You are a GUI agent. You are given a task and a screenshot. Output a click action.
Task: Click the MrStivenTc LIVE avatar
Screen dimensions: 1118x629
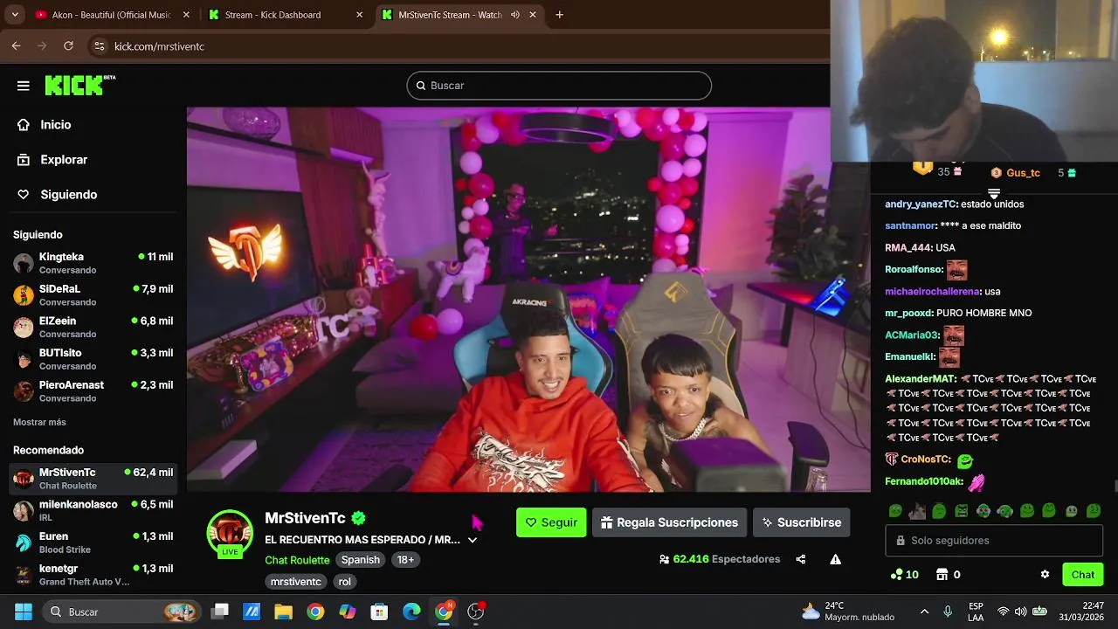coord(230,534)
